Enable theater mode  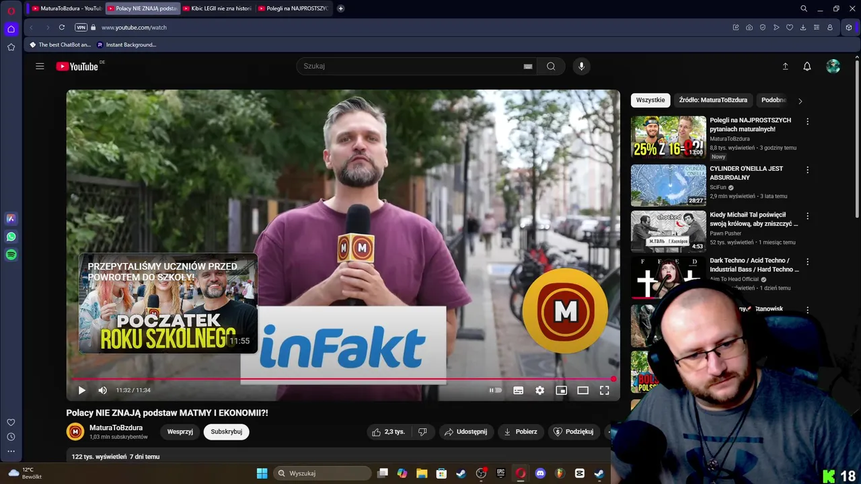(583, 390)
